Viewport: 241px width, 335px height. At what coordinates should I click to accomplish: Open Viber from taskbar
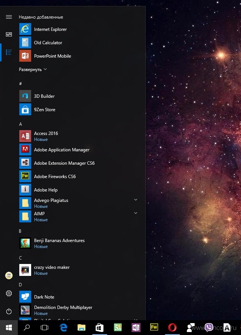point(209,327)
